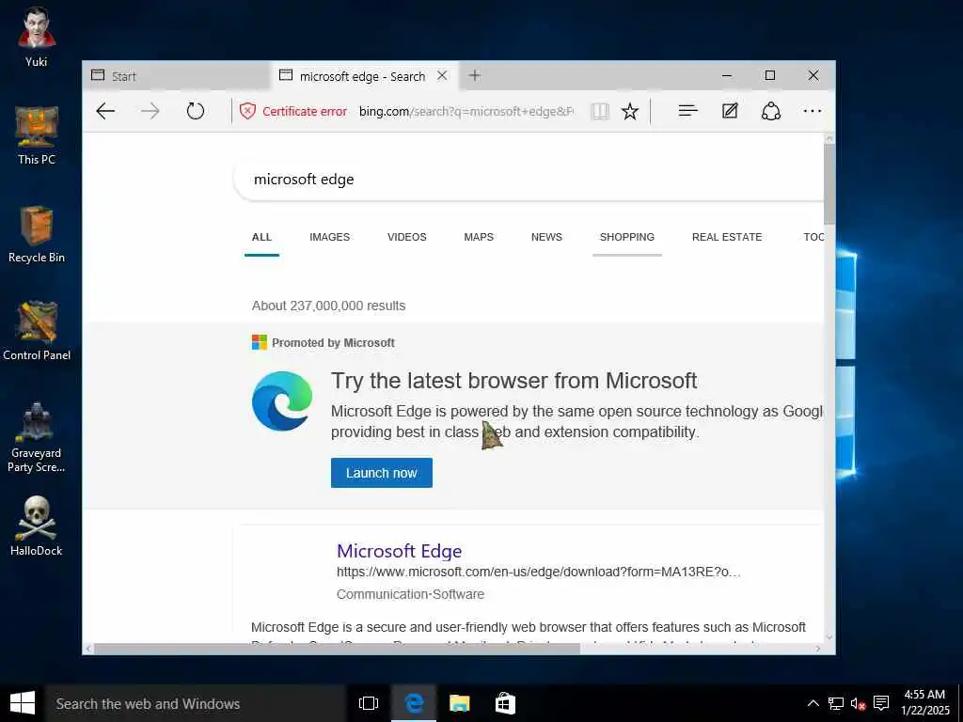Refresh the Bing search page

pyautogui.click(x=196, y=111)
